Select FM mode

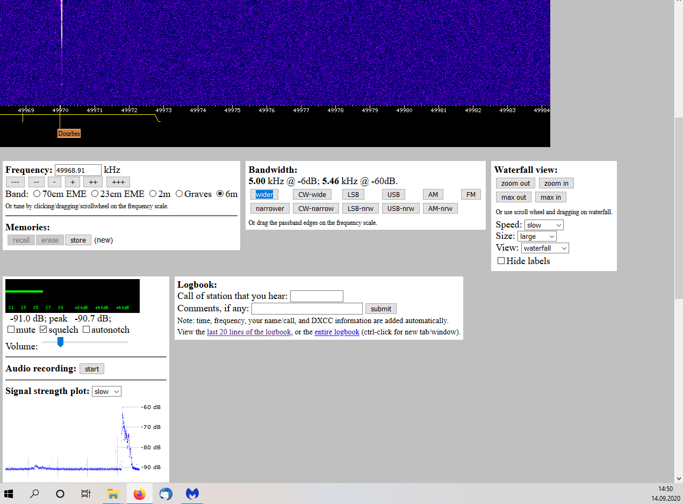click(x=471, y=194)
